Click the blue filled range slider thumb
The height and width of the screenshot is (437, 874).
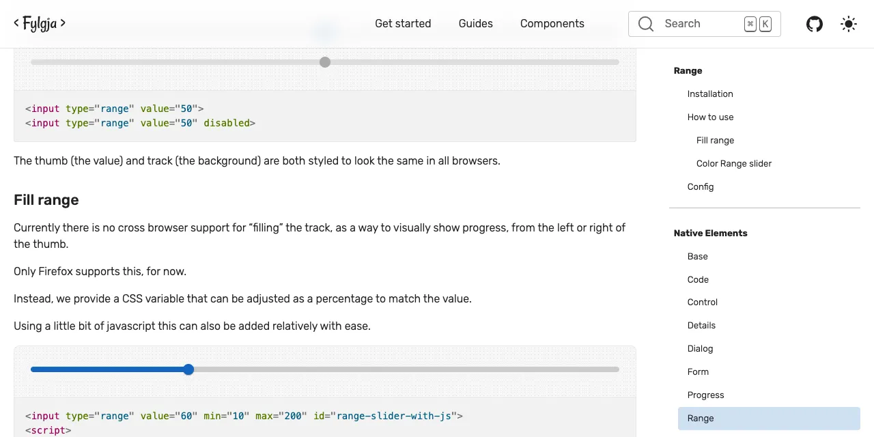pyautogui.click(x=188, y=369)
